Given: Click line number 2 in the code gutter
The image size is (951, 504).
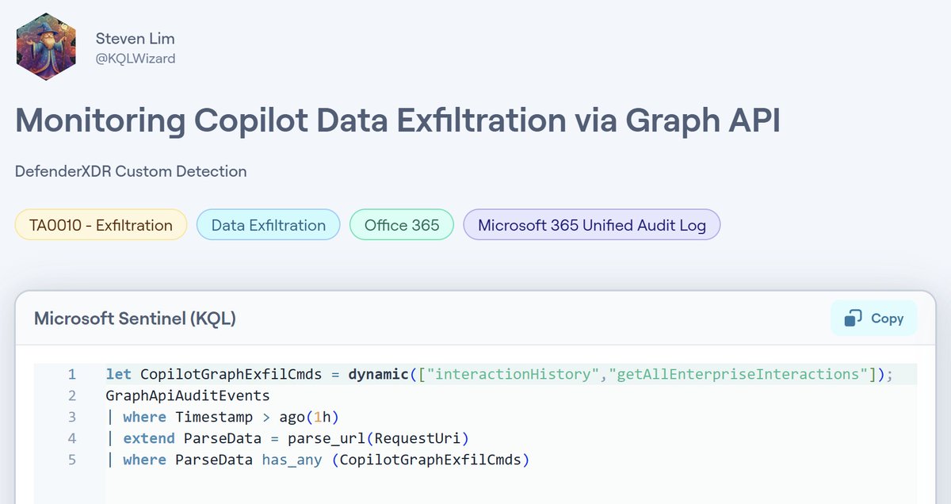Looking at the screenshot, I should tap(72, 395).
